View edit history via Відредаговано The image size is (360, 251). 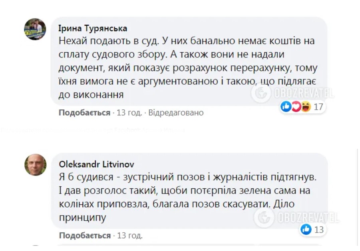click(176, 113)
